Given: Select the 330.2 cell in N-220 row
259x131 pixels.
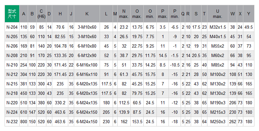Looking at the screenshot, I should point(60,103).
